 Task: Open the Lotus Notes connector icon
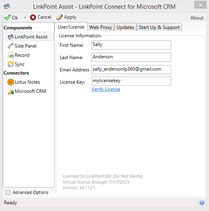pos(10,82)
